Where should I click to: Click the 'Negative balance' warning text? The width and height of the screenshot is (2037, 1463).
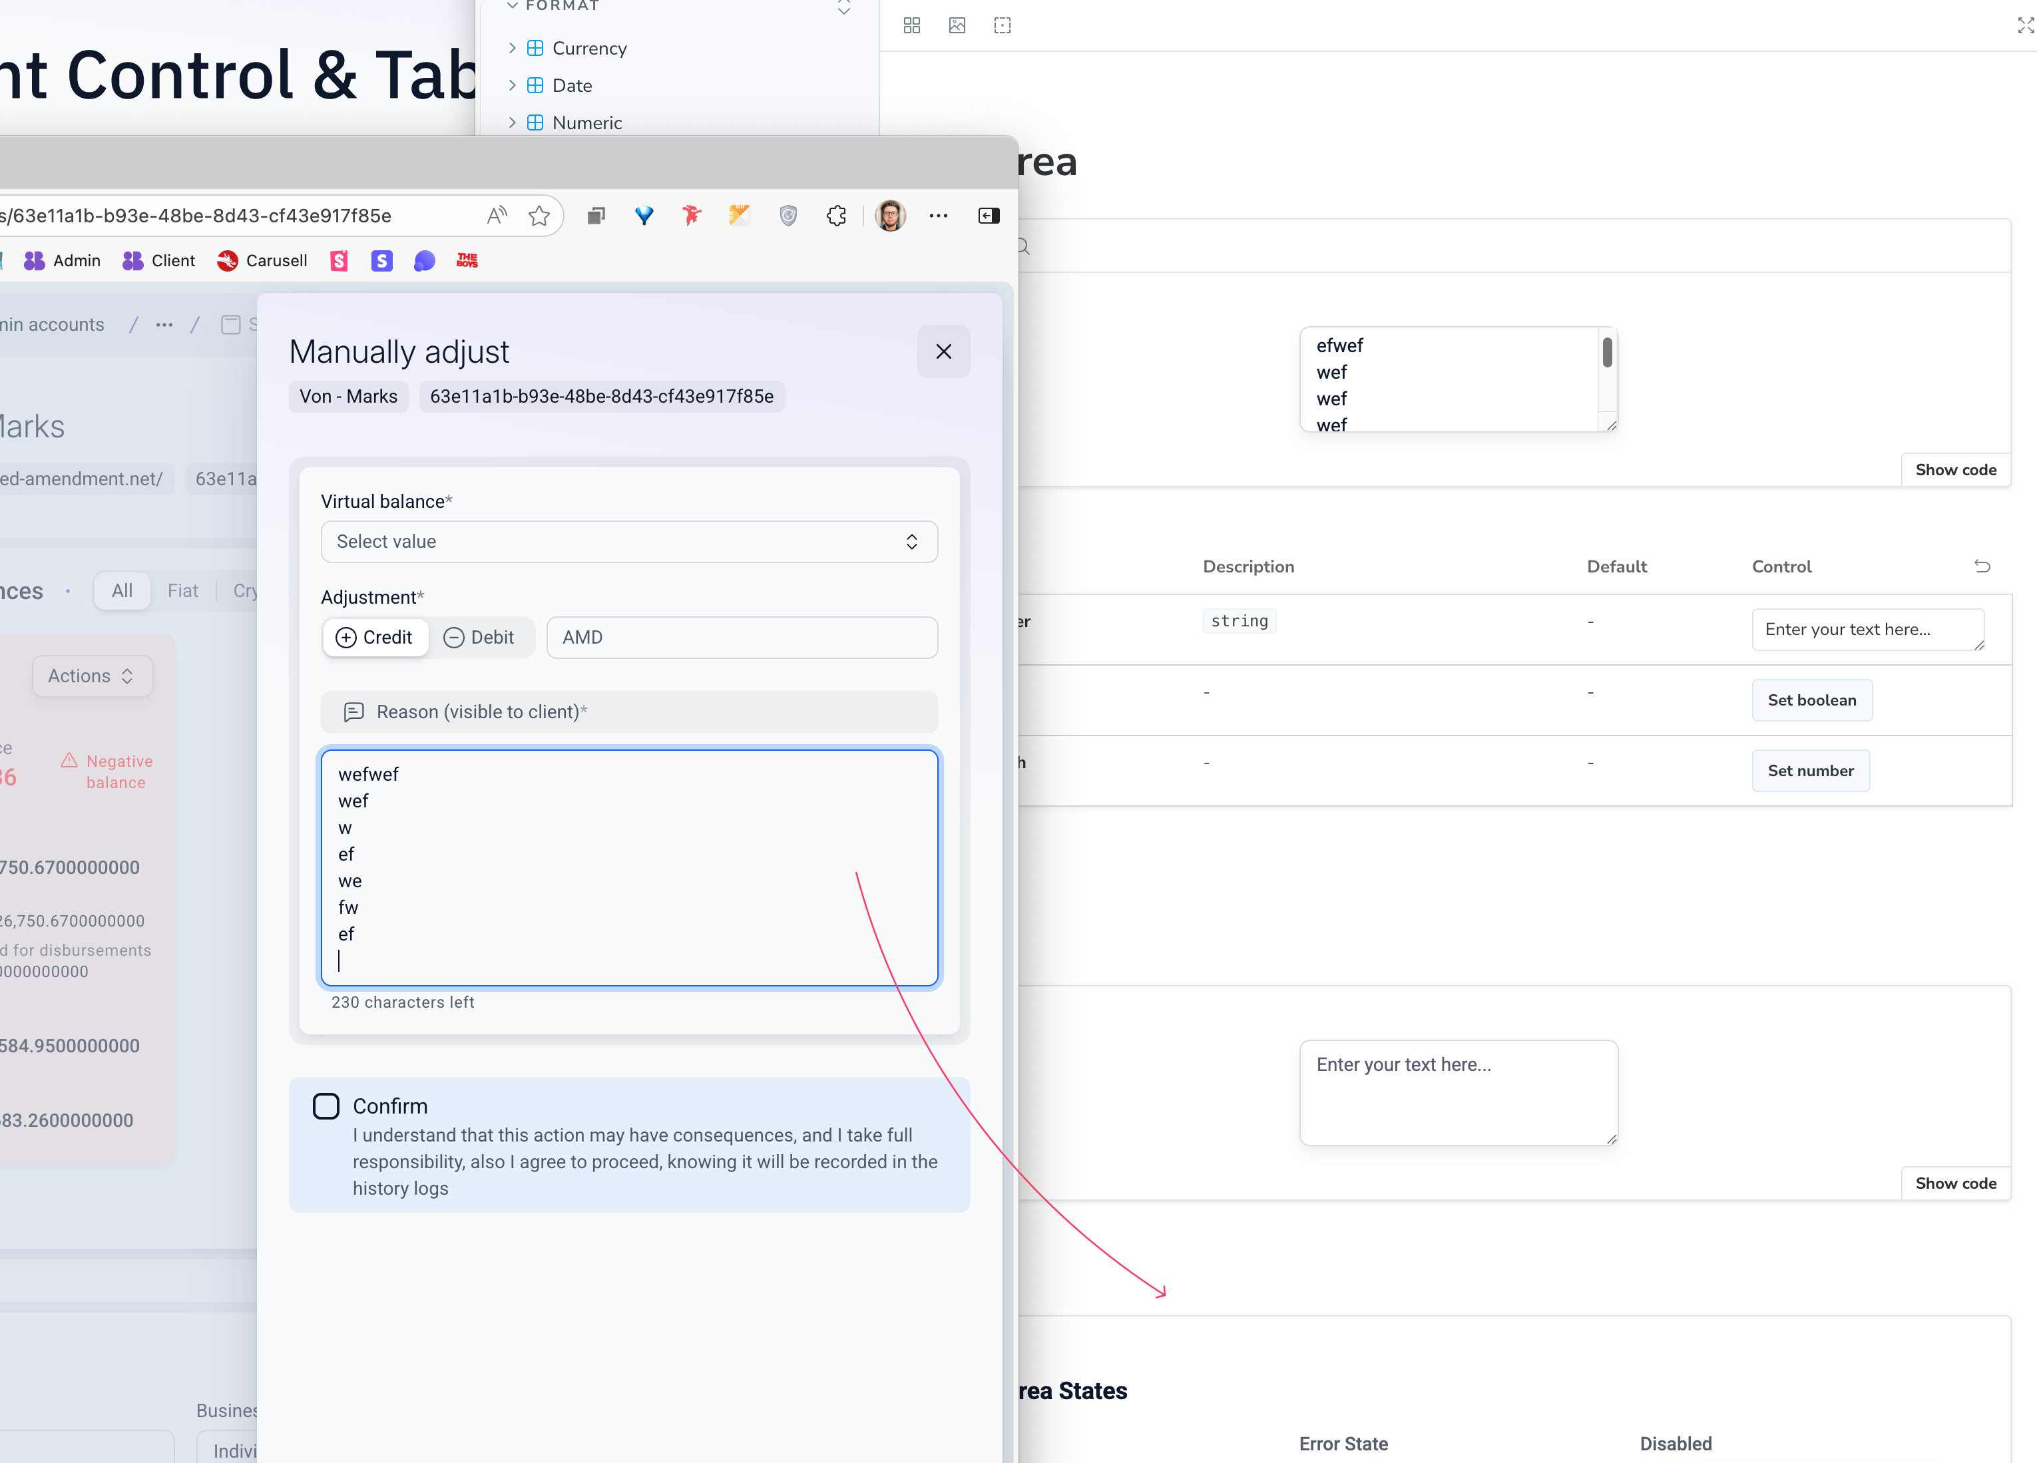click(119, 771)
